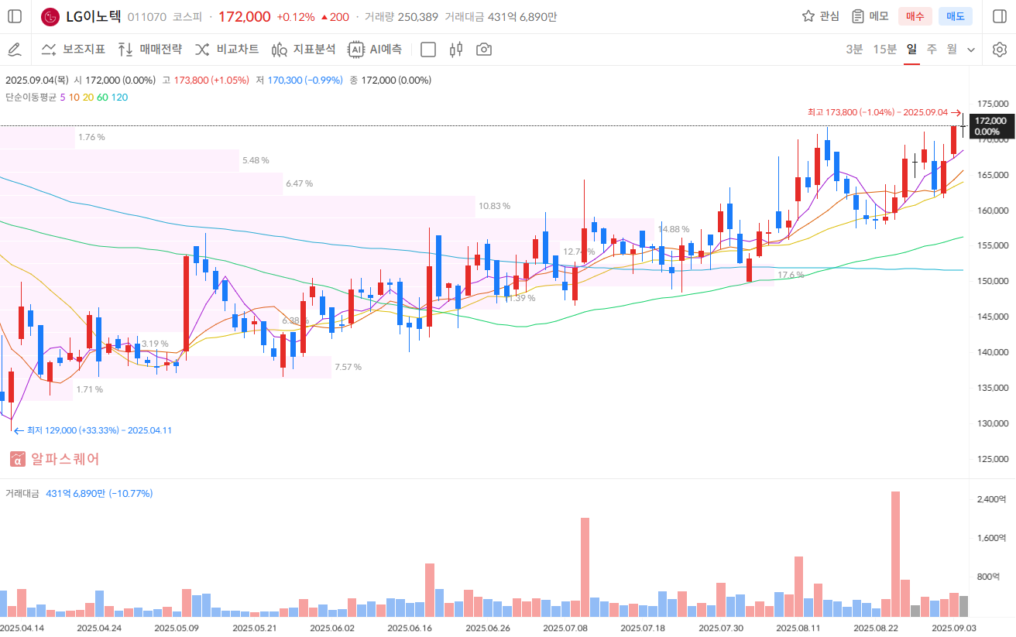
Task: Click the 2025.09.04(목) date readout
Action: tap(37, 80)
